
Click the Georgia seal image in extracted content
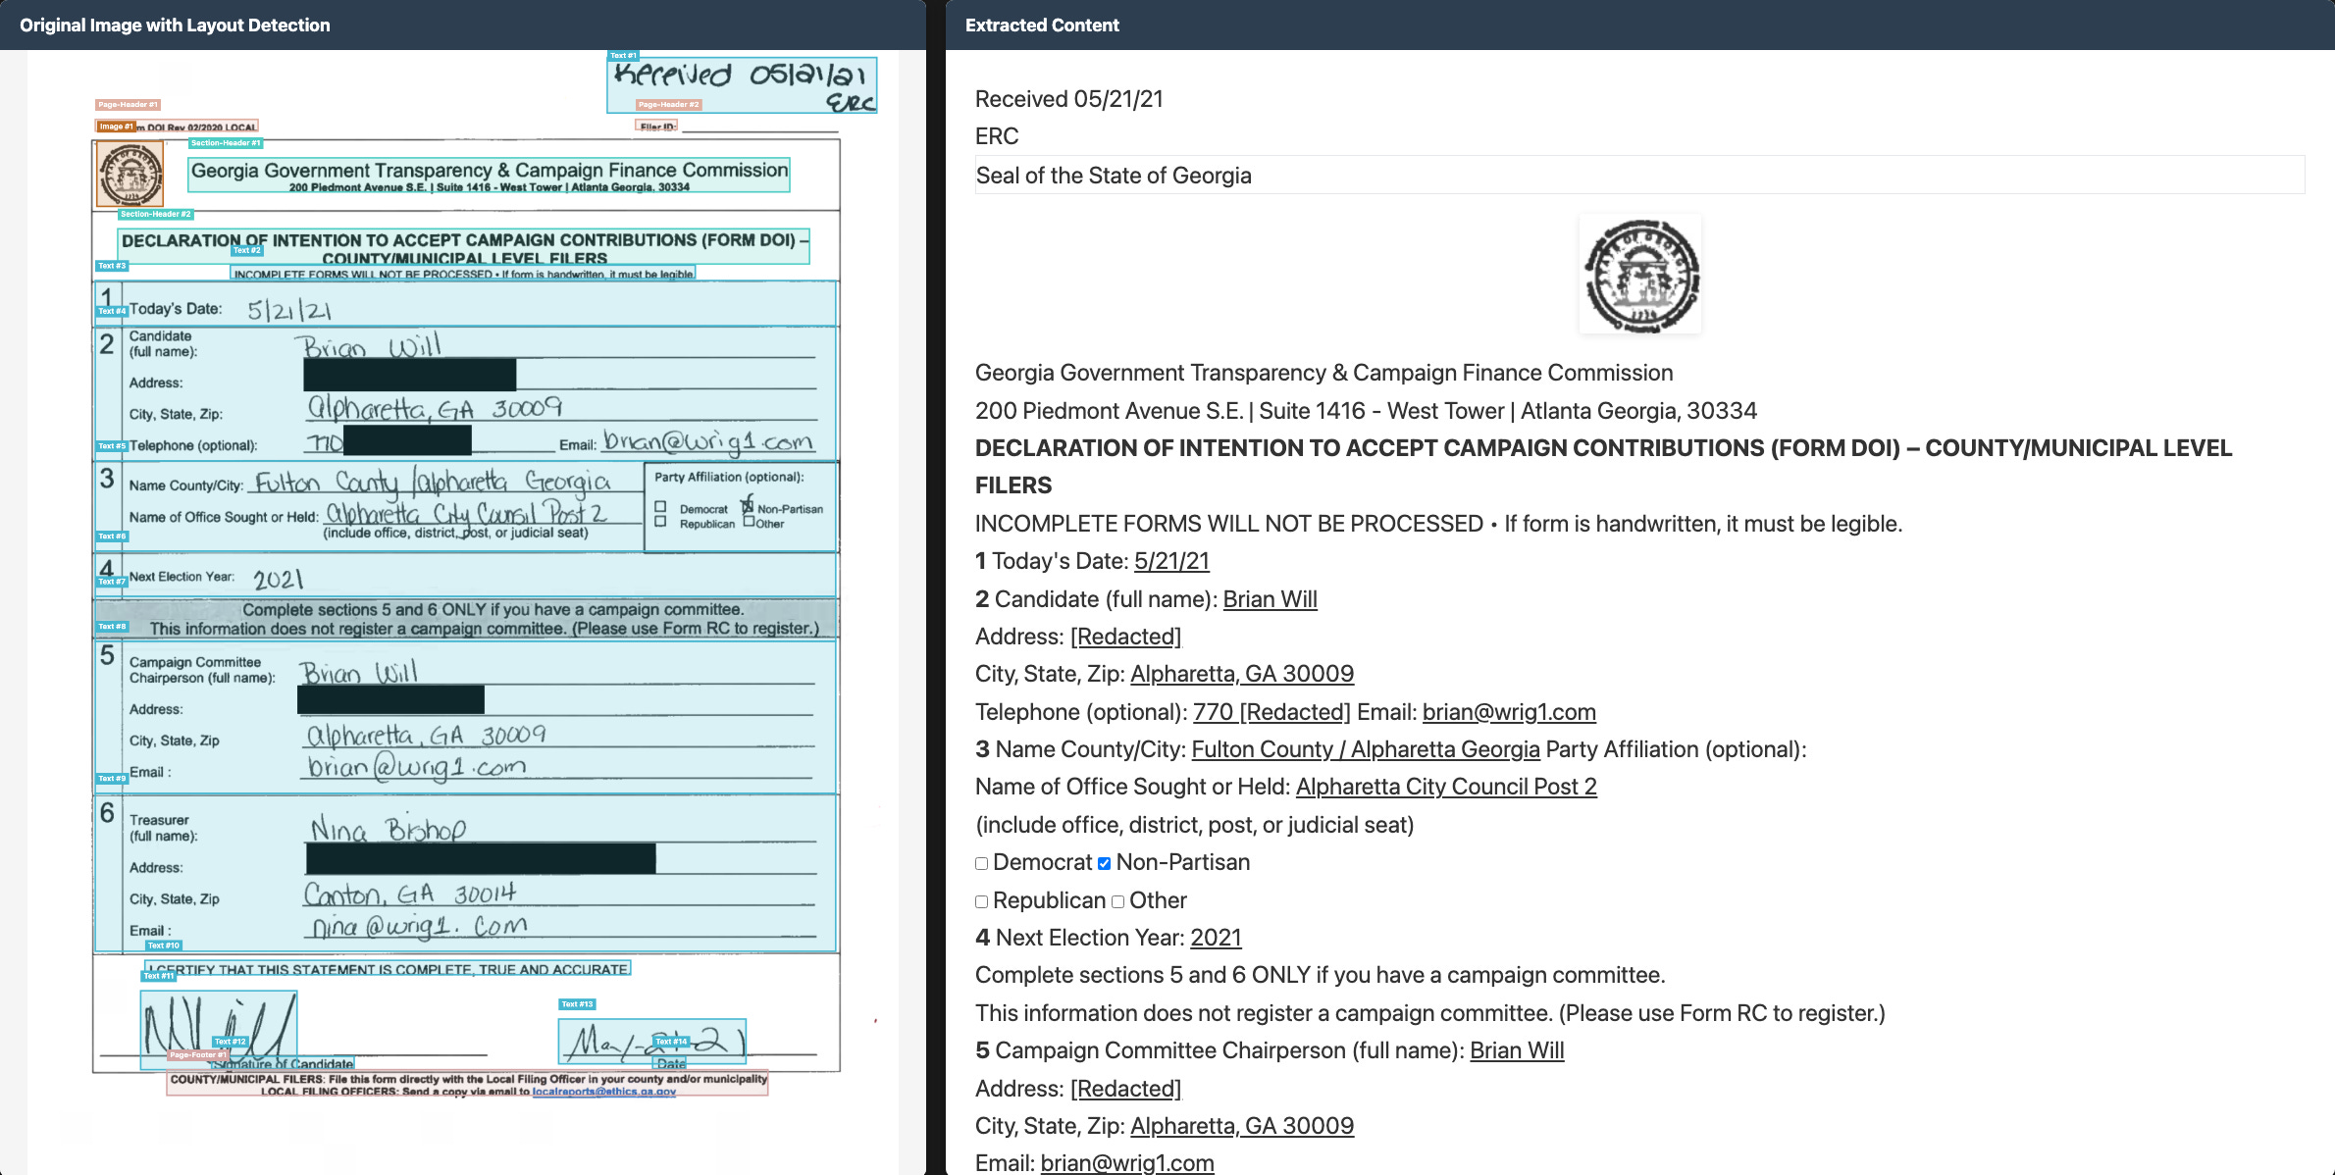pyautogui.click(x=1640, y=275)
